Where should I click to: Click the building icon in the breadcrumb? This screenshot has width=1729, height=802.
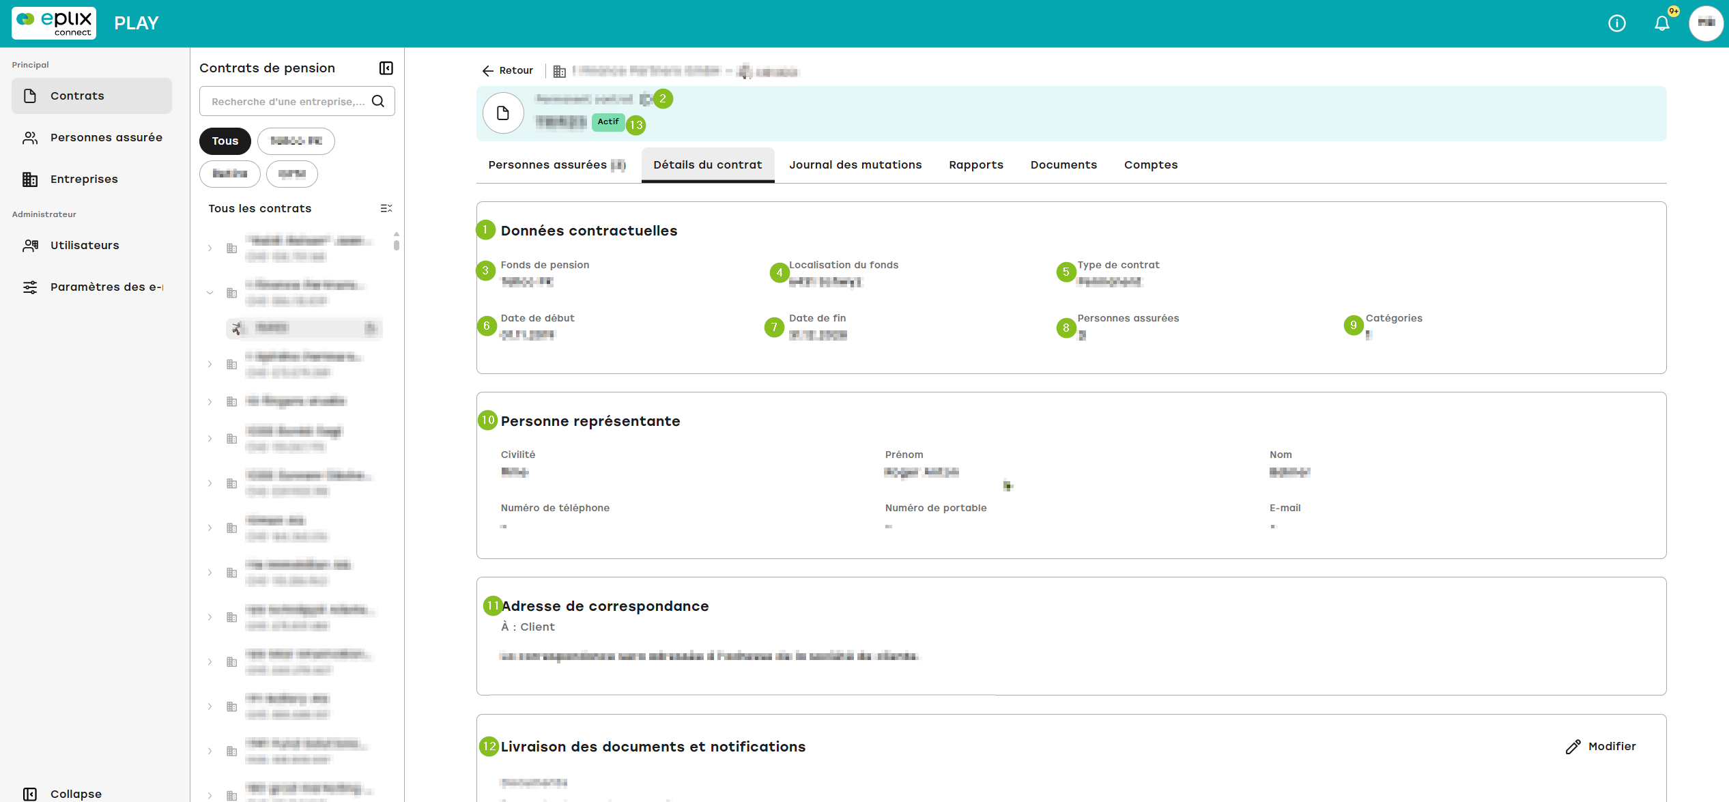(x=559, y=71)
